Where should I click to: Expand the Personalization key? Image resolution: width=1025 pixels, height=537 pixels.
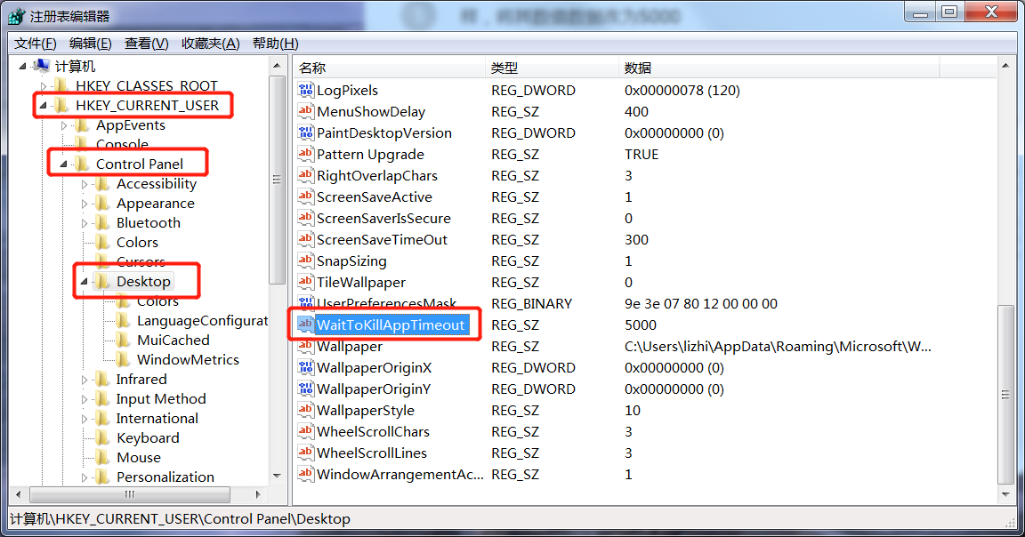click(x=84, y=477)
